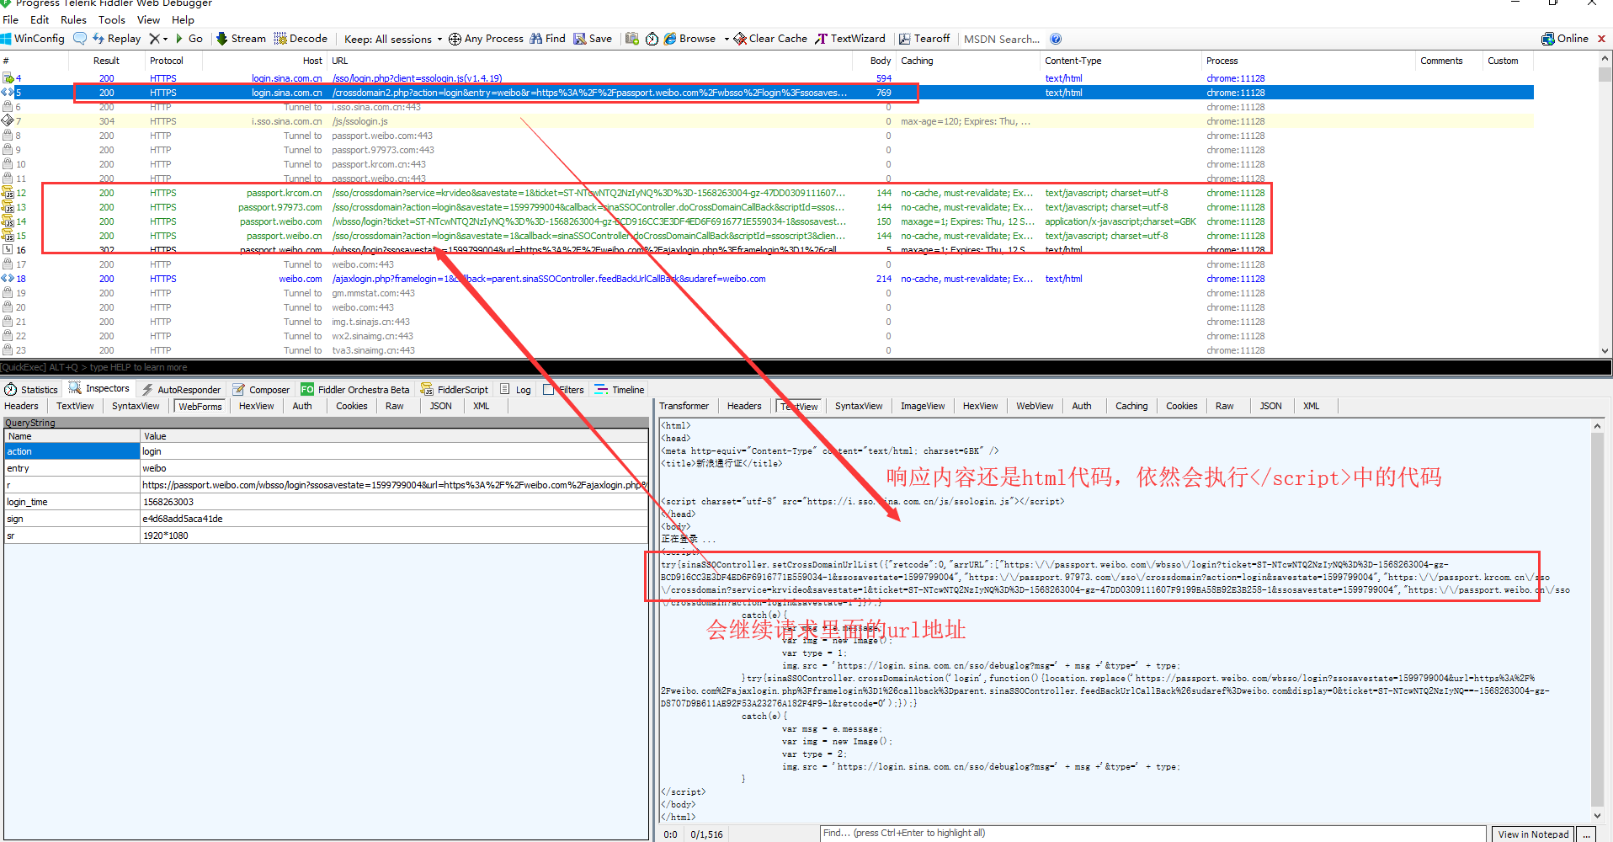Select the response ImageView tab
This screenshot has height=842, width=1613.
923,406
